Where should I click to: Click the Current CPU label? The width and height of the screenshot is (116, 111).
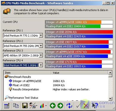click(x=10, y=22)
